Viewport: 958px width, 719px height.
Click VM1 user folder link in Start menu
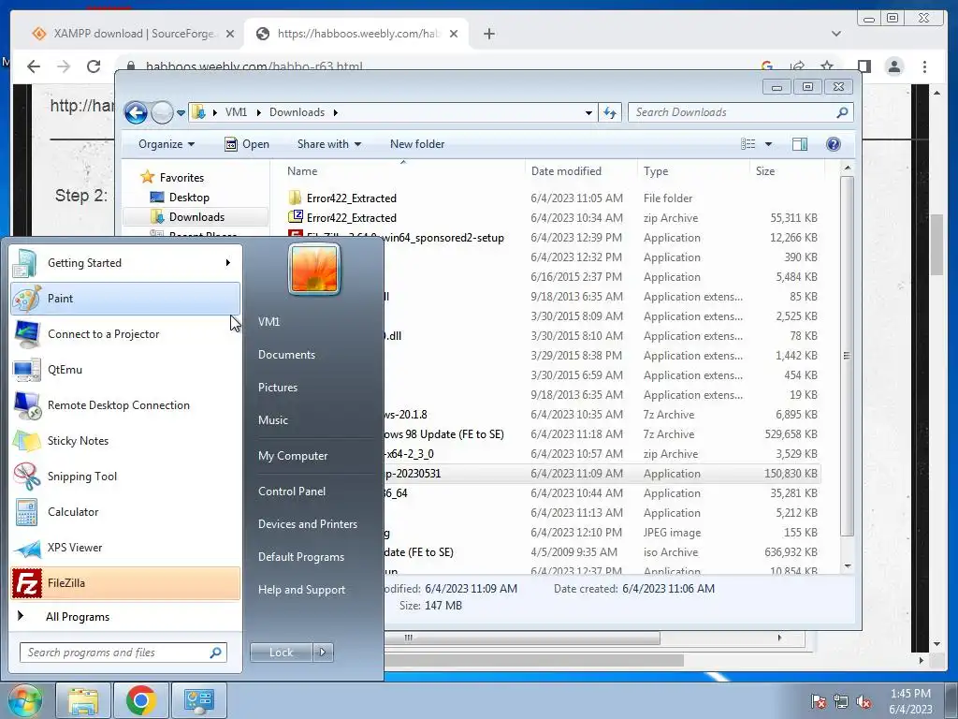[x=269, y=322]
